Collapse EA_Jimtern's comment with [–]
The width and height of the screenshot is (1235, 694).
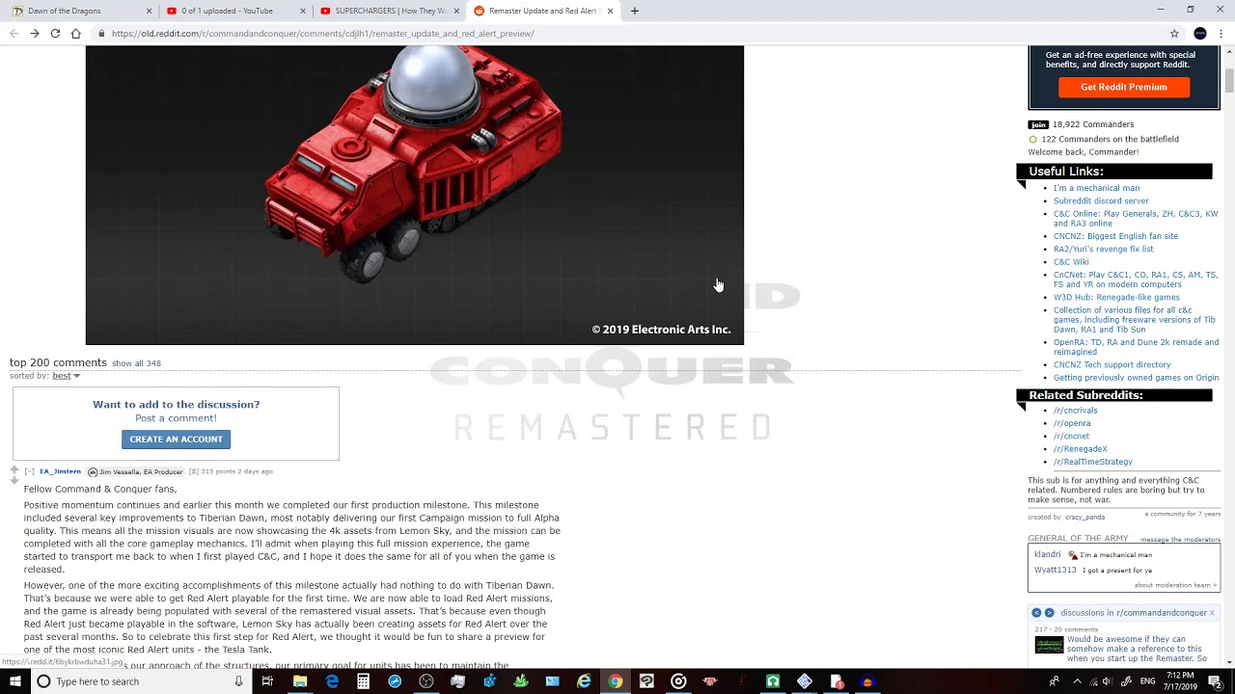pos(29,471)
